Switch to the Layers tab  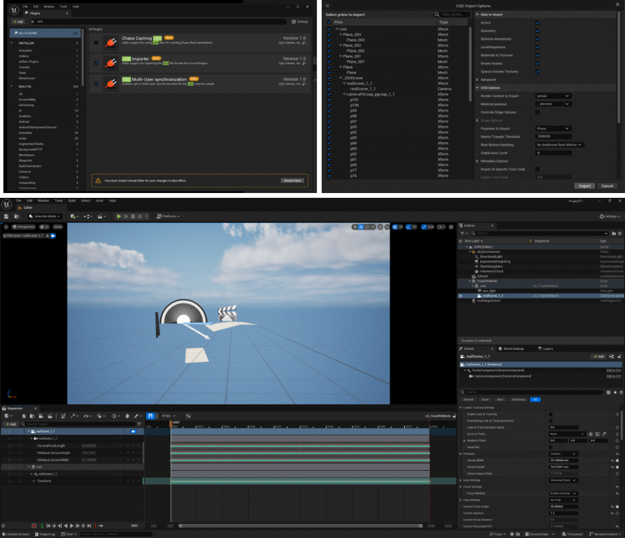[546, 349]
